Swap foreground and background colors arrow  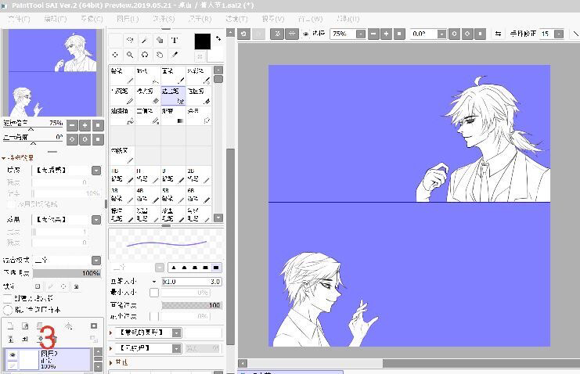pos(218,39)
